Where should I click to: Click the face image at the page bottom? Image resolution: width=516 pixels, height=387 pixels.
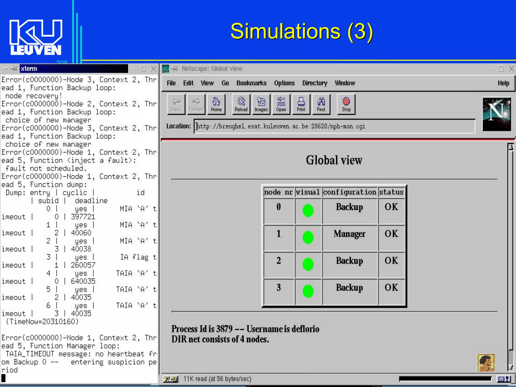(x=486, y=363)
